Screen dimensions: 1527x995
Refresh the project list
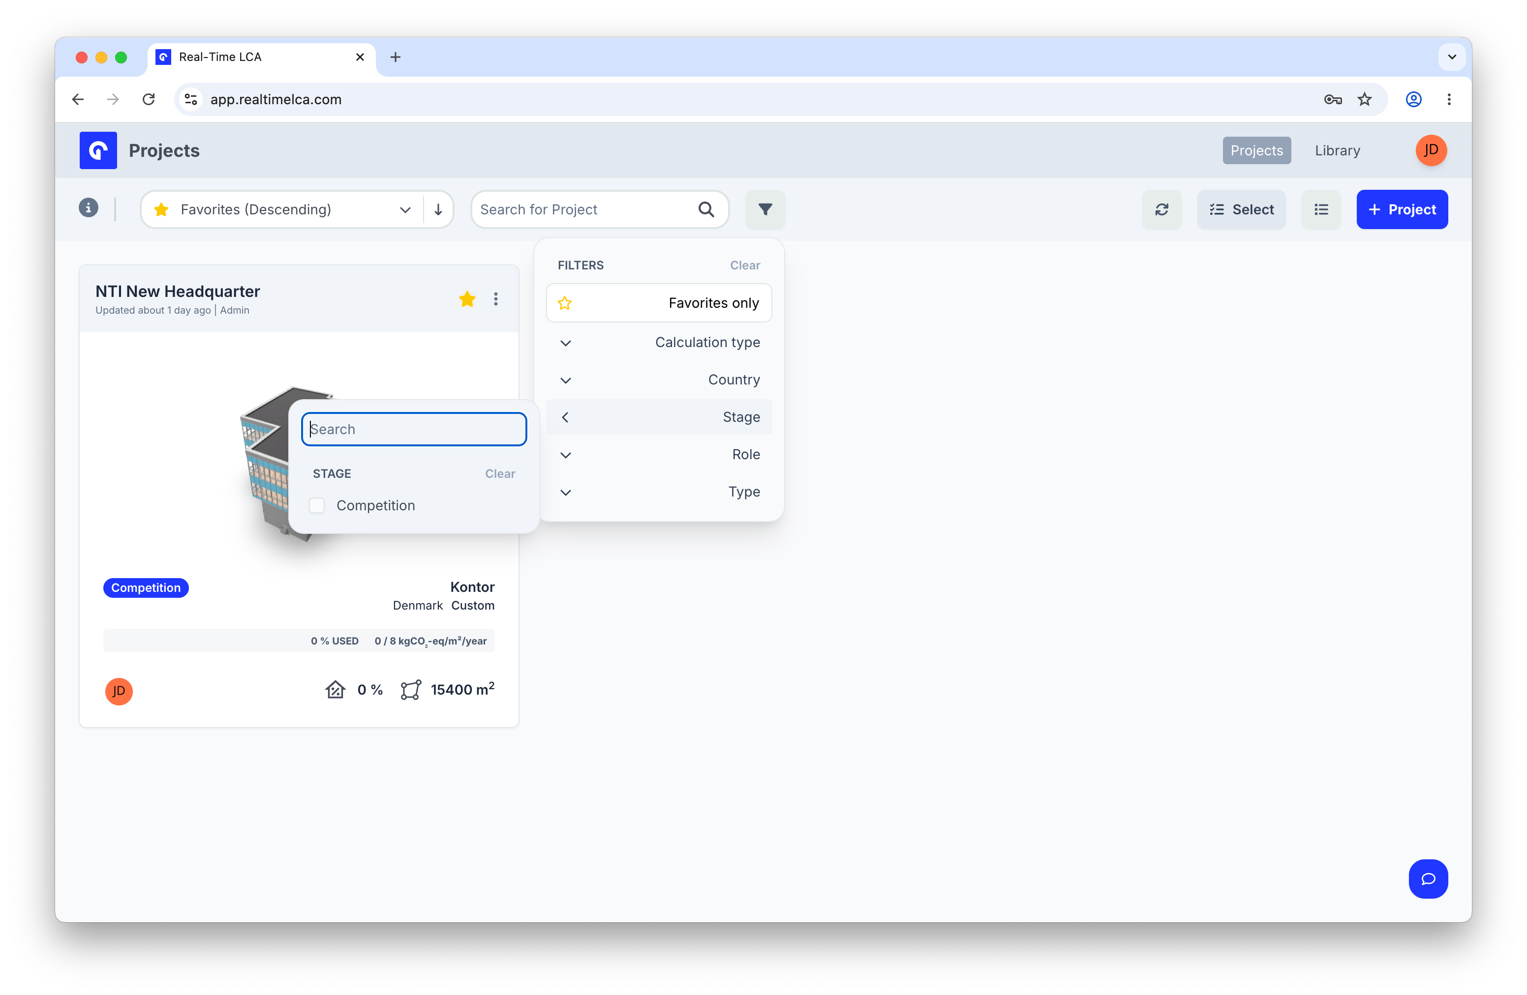click(1161, 209)
